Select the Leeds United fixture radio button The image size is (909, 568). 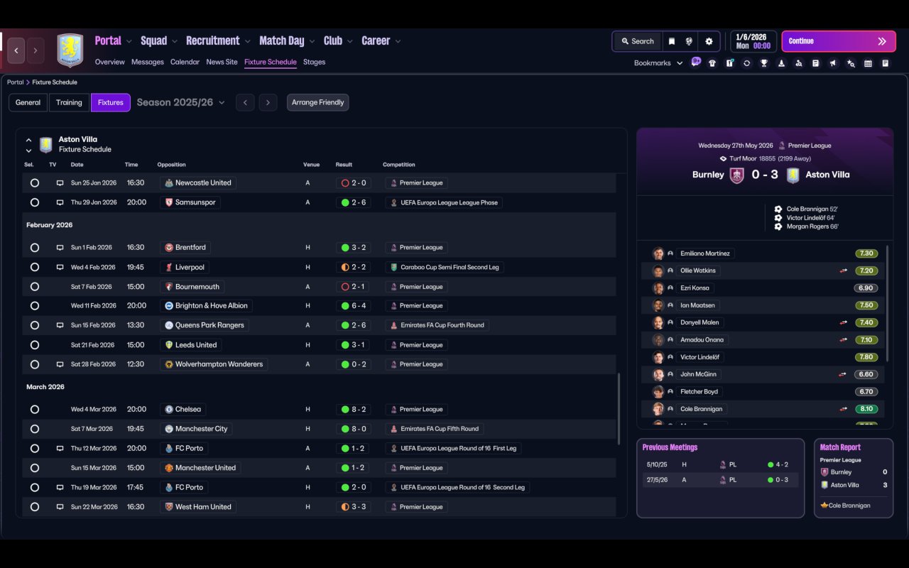(35, 345)
